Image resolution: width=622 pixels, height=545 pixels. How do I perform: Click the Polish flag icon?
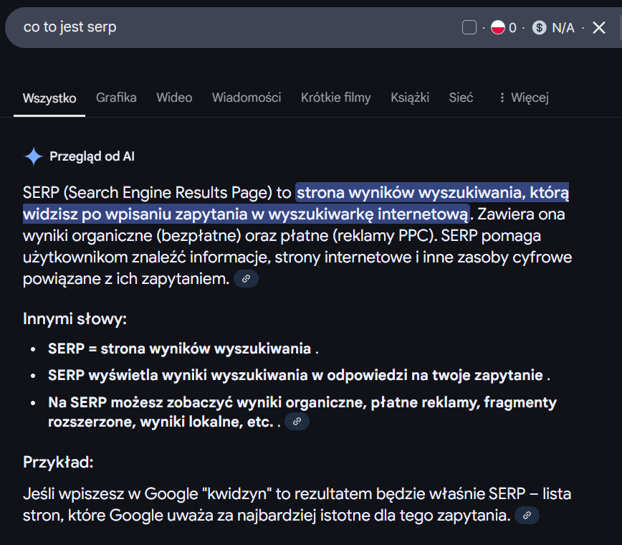(498, 28)
